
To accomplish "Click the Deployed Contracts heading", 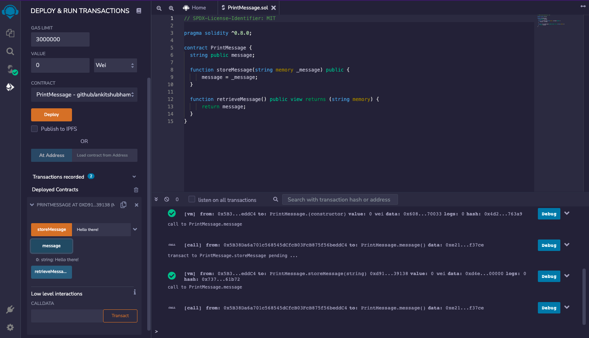I will pyautogui.click(x=55, y=190).
